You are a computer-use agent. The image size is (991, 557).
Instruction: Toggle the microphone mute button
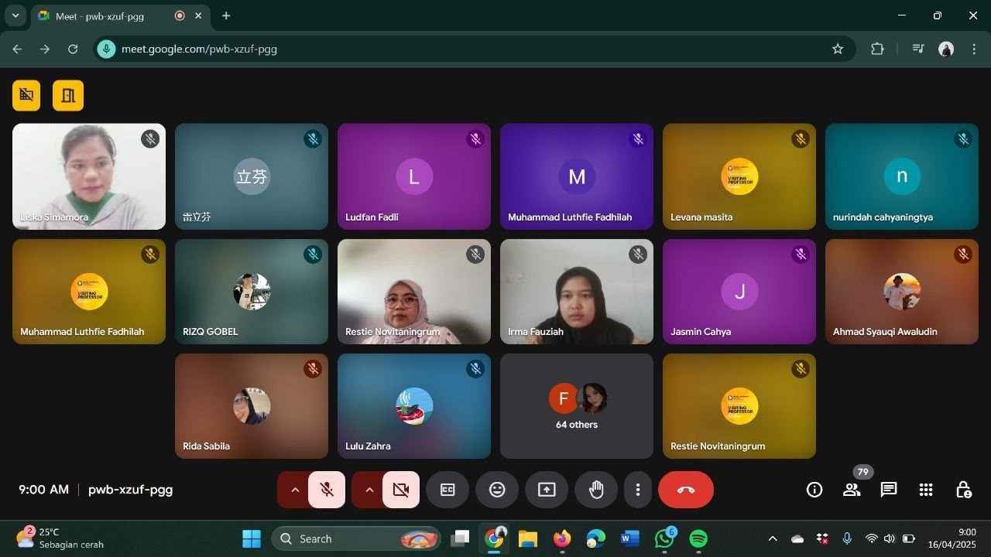(x=327, y=490)
